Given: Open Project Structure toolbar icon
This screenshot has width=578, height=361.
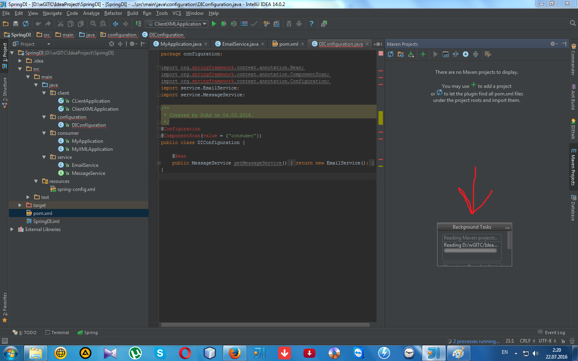Looking at the screenshot, I should (277, 24).
